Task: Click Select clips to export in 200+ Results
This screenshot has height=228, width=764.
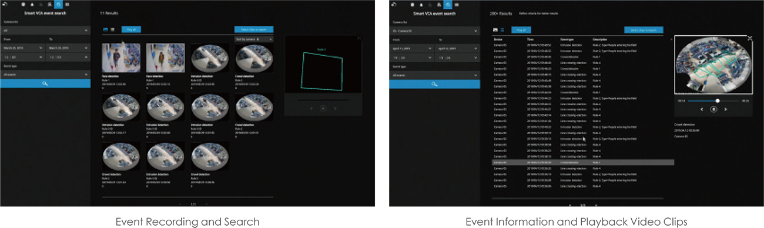Action: click(644, 29)
